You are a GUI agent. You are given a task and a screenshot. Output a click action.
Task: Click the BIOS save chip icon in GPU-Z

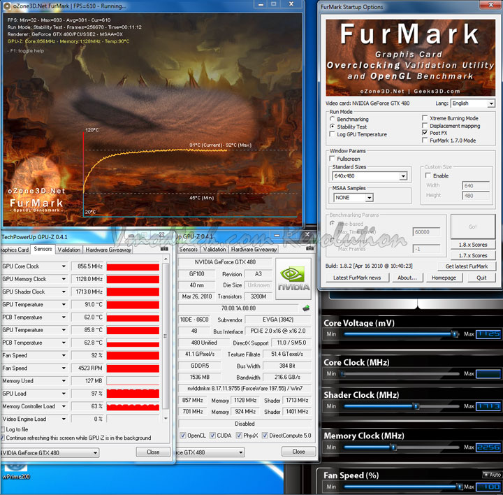(306, 308)
